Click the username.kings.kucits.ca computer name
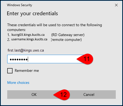 click(x=29, y=39)
